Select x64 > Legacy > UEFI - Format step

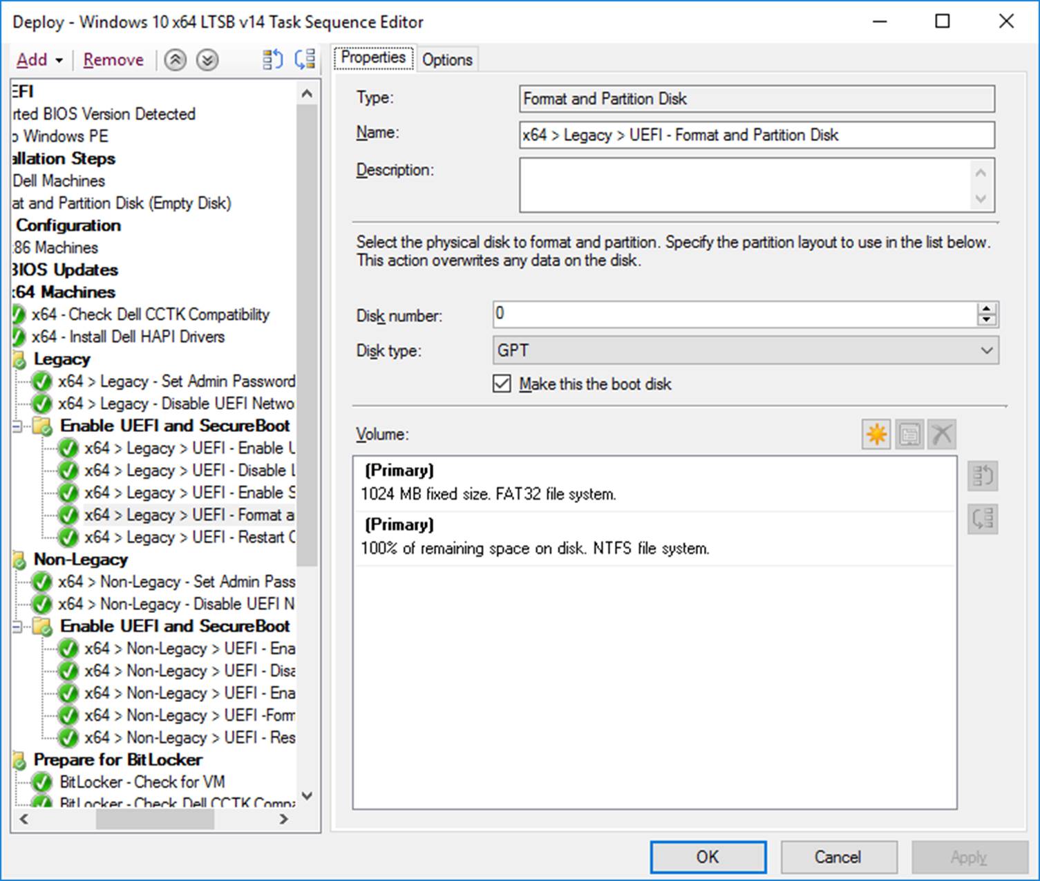click(189, 515)
